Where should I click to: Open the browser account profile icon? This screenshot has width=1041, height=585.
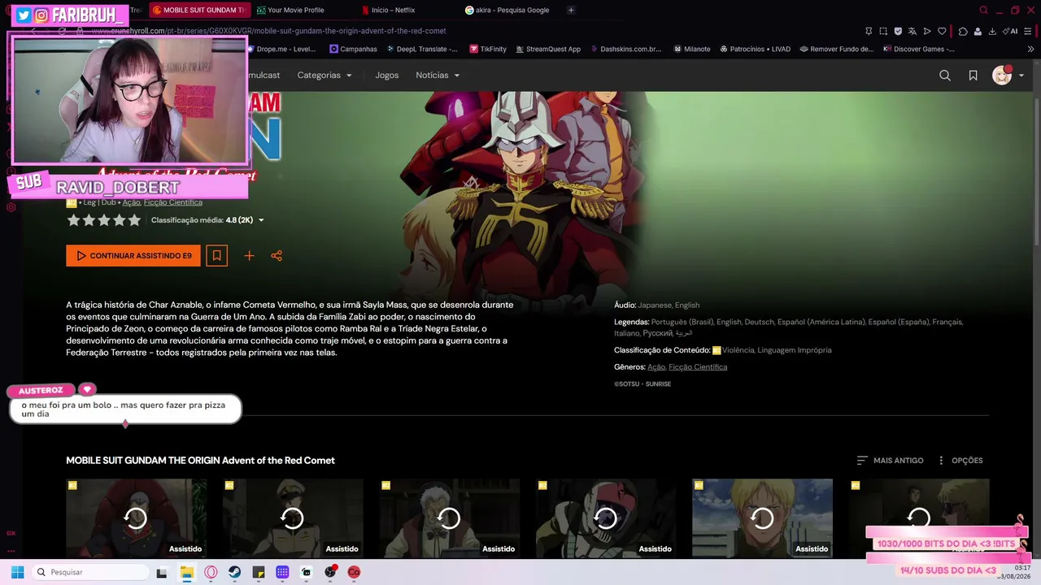(978, 31)
